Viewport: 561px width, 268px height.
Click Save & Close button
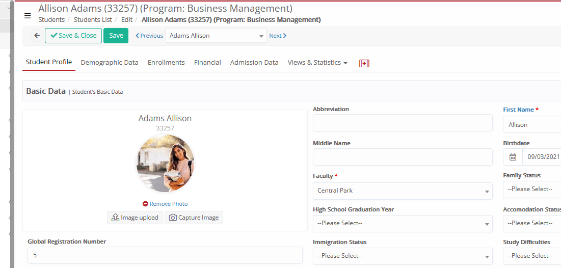pos(73,36)
